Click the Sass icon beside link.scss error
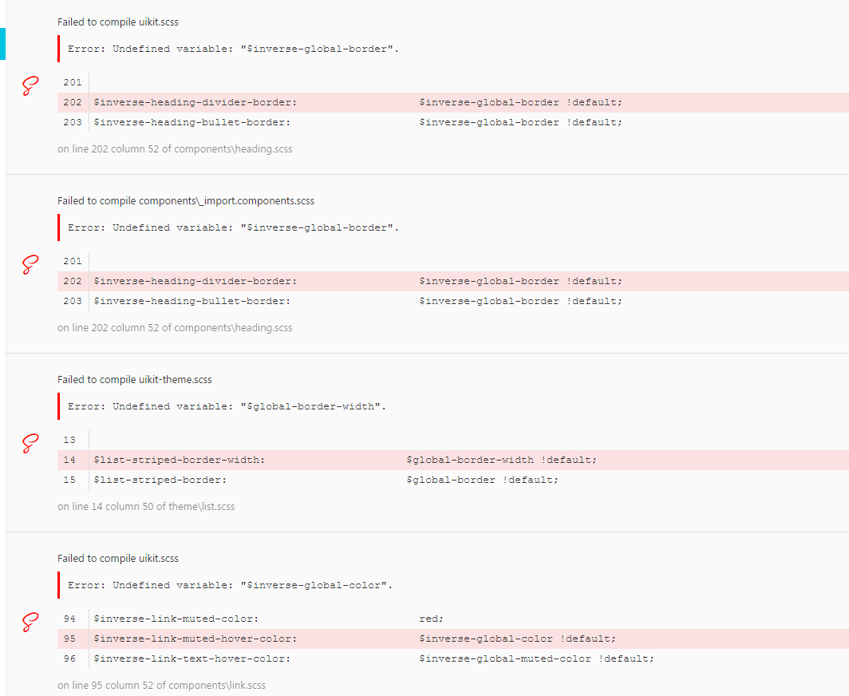849x696 pixels. pos(30,623)
